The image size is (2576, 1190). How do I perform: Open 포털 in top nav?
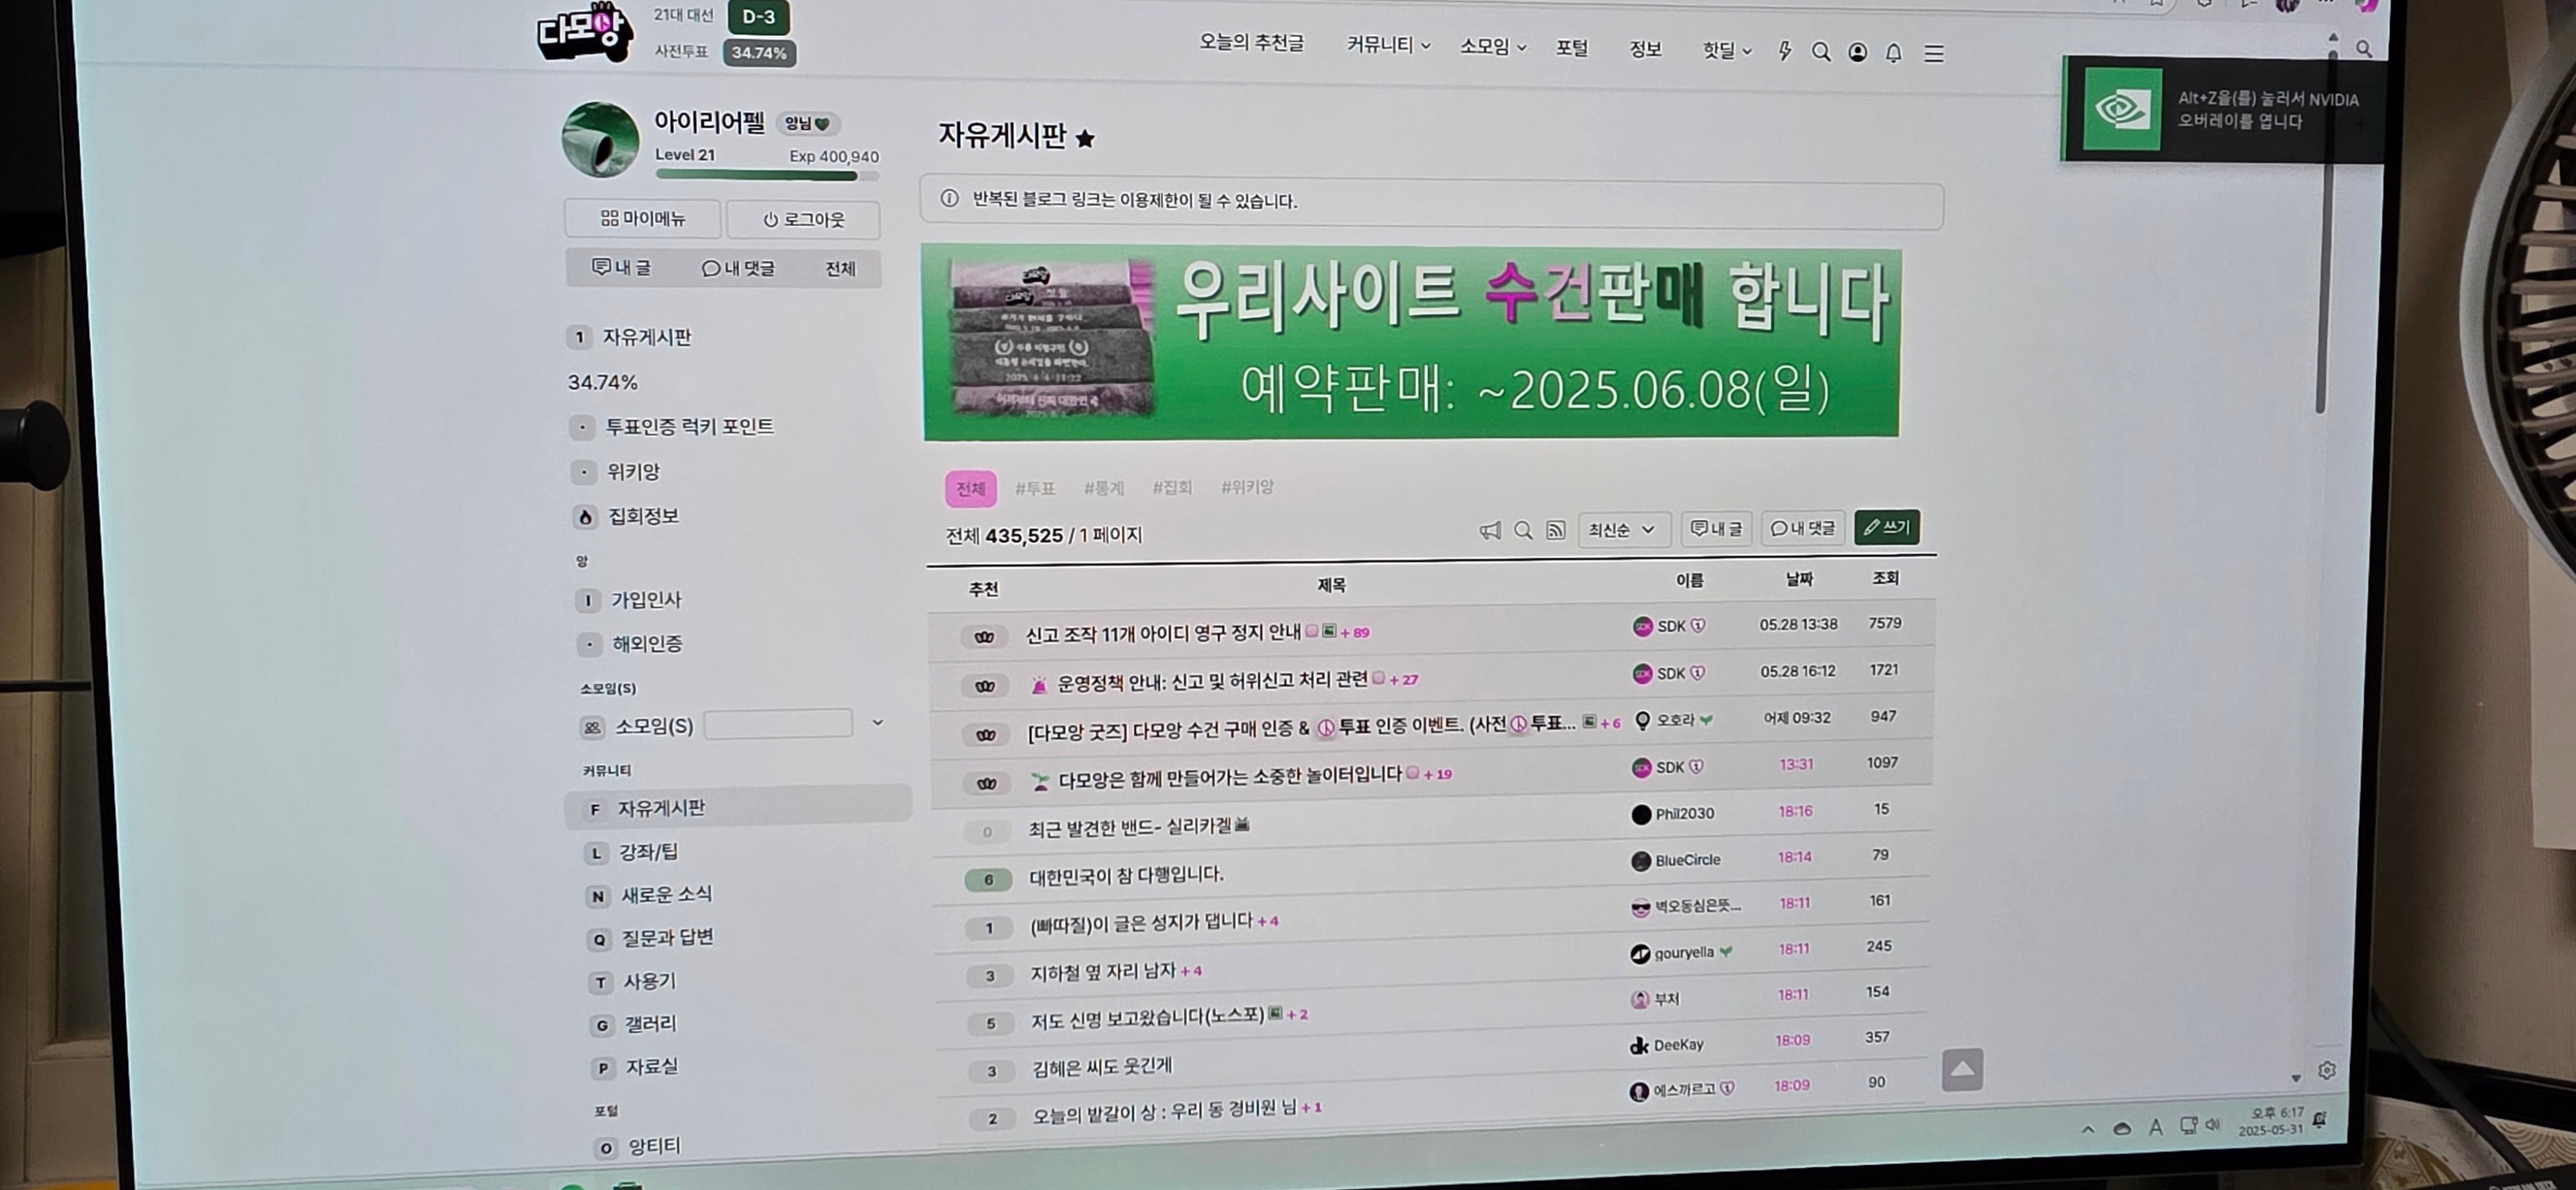tap(1571, 48)
